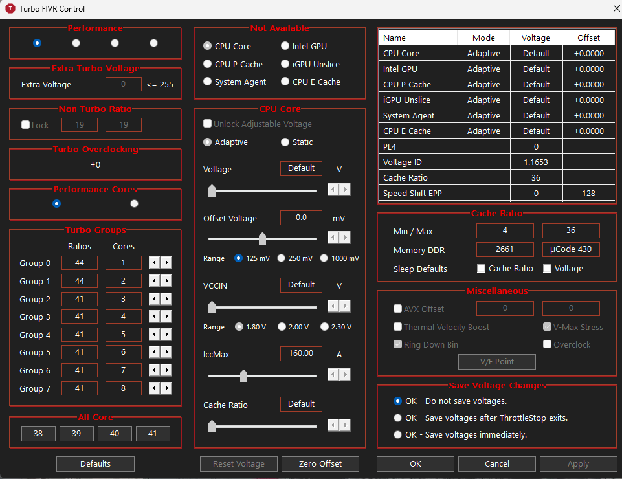Select the 2.00 V VCCIN range

294,327
